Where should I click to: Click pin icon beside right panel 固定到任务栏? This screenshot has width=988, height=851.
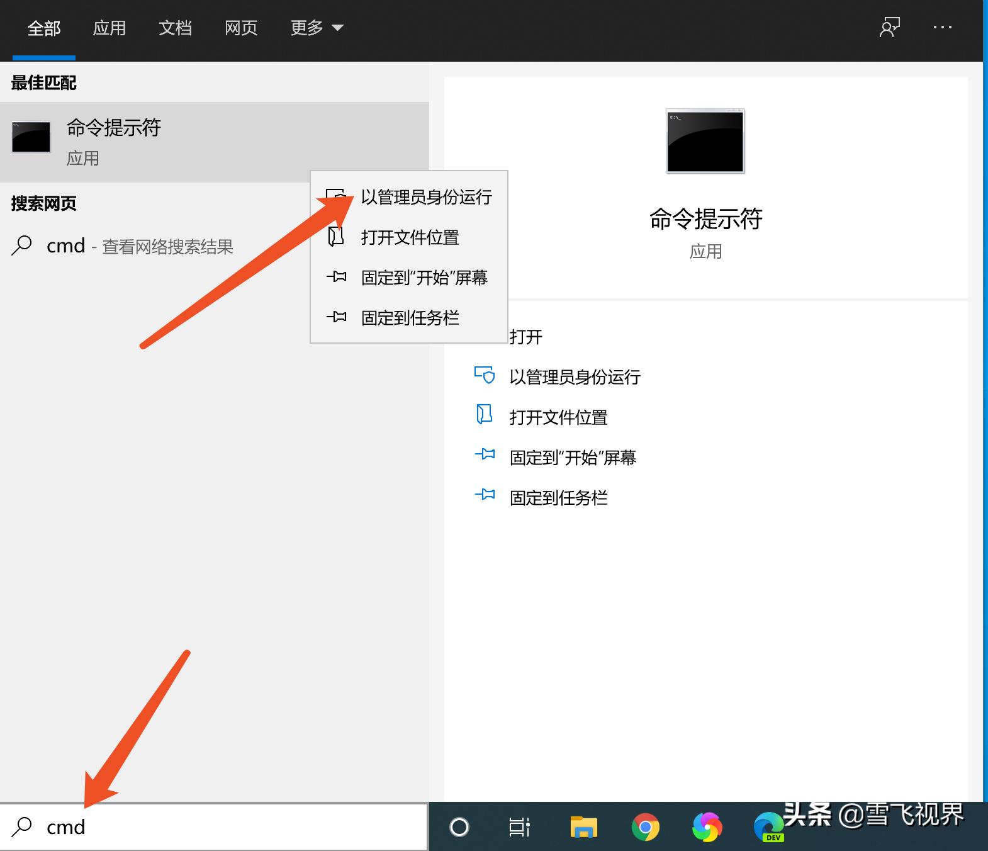click(x=485, y=495)
